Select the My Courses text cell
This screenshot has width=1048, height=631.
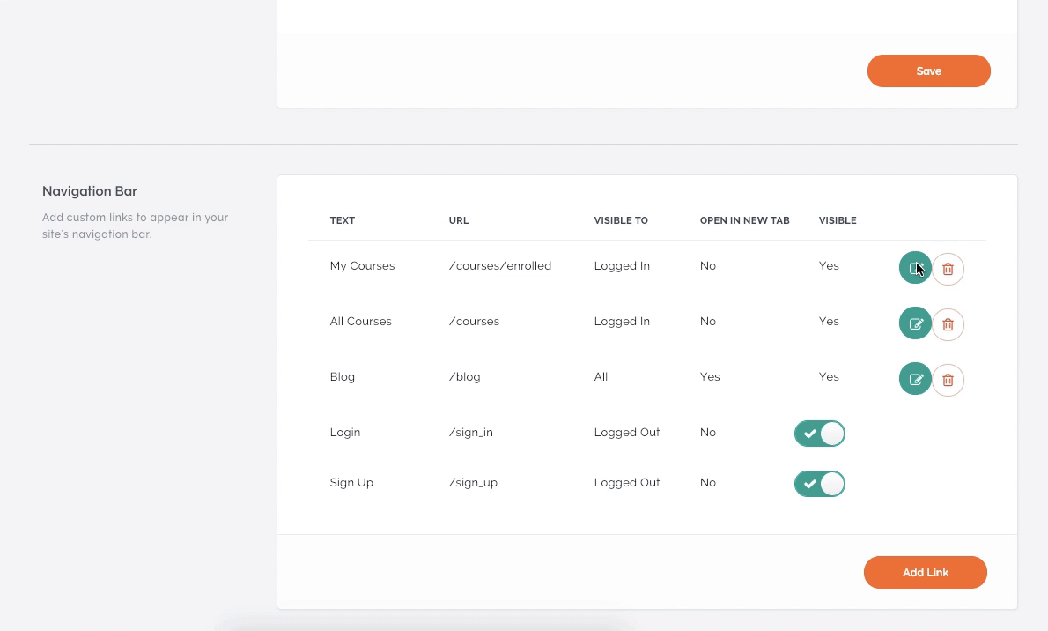tap(362, 265)
